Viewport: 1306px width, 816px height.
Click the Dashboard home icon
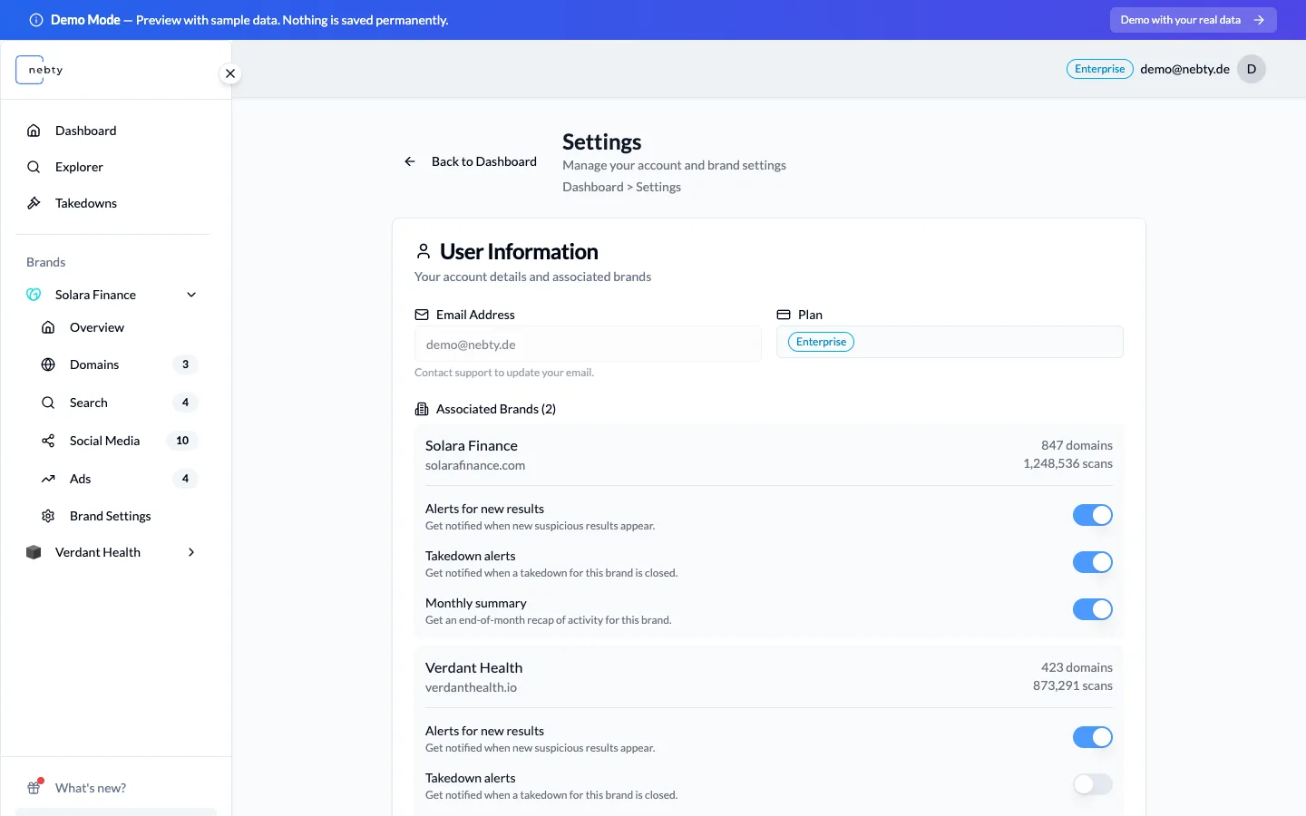pyautogui.click(x=34, y=131)
